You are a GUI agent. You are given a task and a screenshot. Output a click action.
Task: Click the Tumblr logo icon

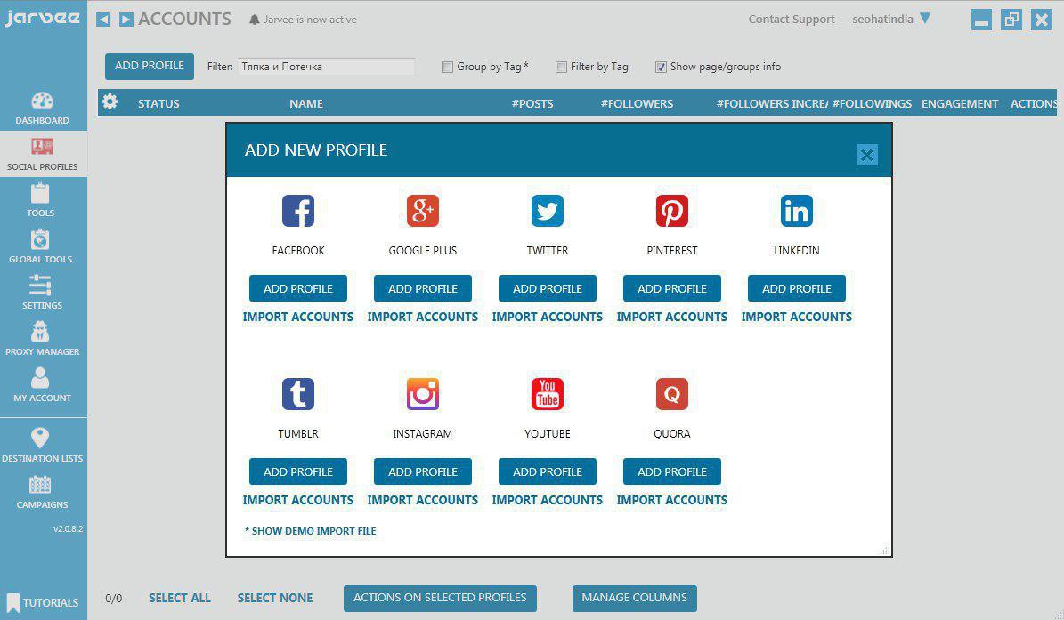coord(298,394)
